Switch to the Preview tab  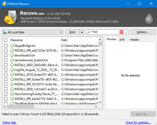tap(112, 39)
